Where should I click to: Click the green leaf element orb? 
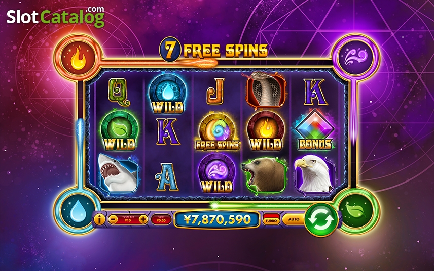[x=356, y=211]
